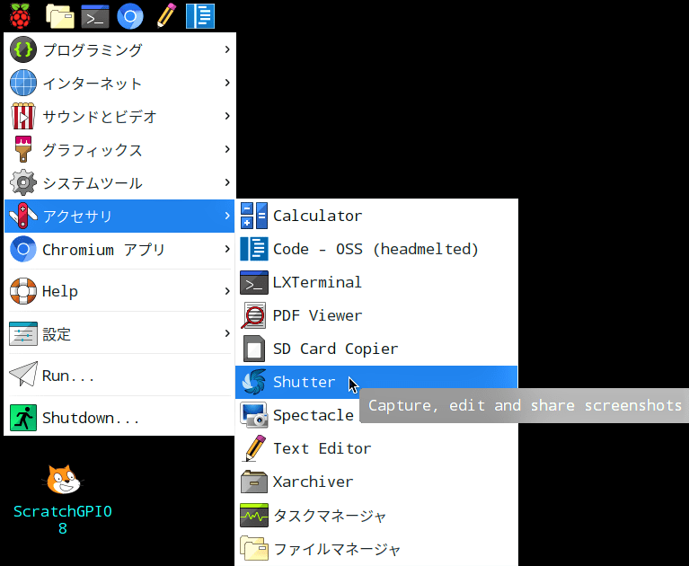Click the LXTerminal icon in submenu

click(x=254, y=282)
